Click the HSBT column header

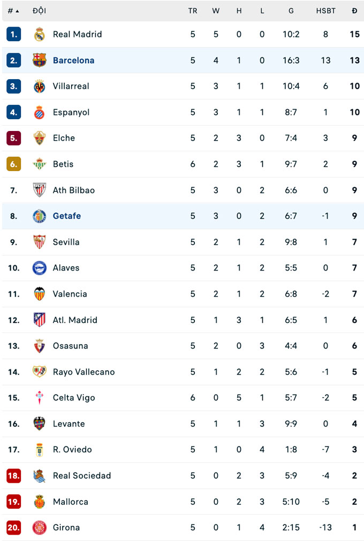point(325,11)
